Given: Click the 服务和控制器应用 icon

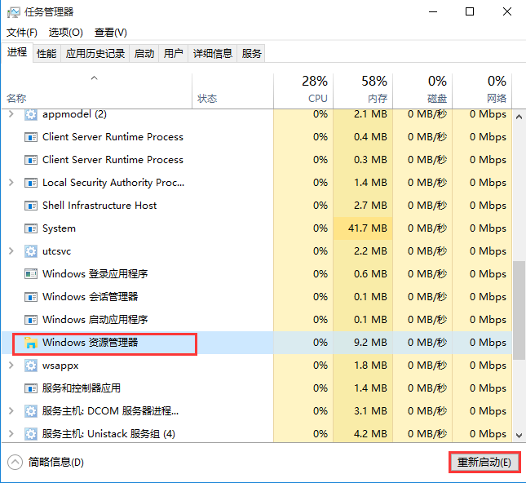Looking at the screenshot, I should pyautogui.click(x=31, y=388).
